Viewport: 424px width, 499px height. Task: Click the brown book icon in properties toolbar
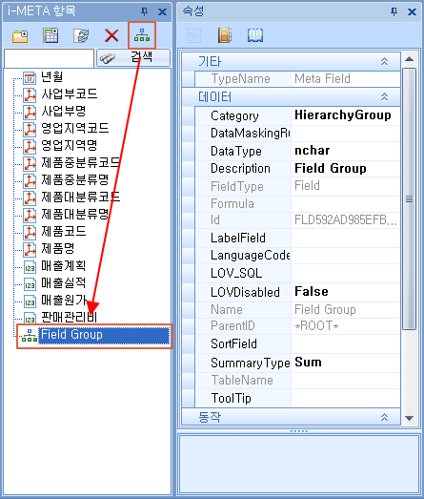(x=225, y=35)
